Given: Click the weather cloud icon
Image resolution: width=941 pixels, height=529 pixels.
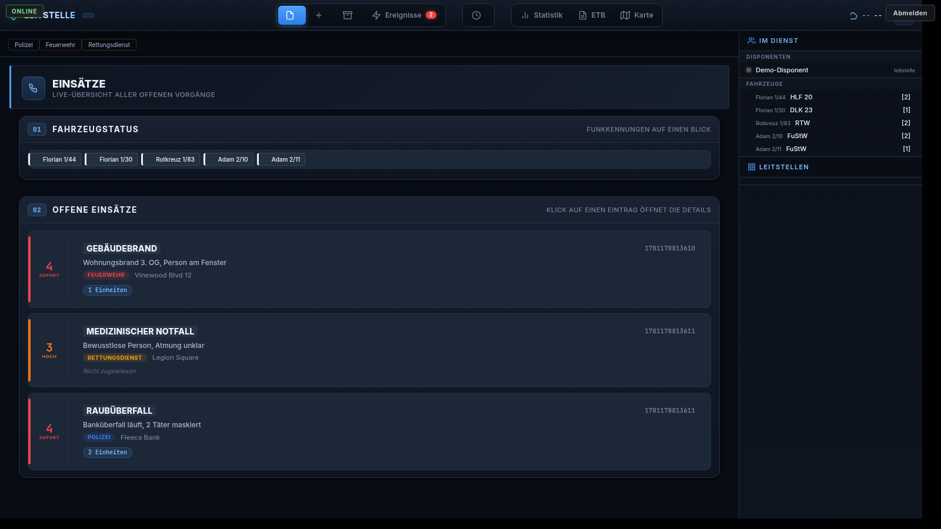Looking at the screenshot, I should click(x=853, y=16).
